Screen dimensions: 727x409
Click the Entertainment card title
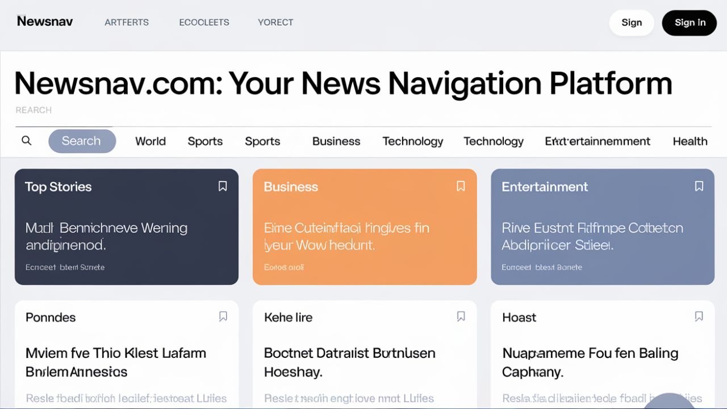545,187
